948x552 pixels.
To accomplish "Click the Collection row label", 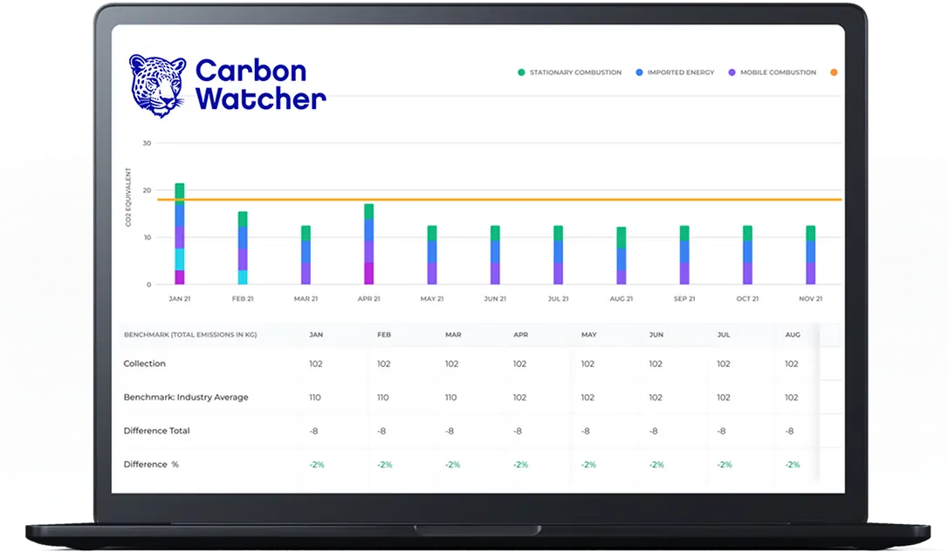I will 144,364.
